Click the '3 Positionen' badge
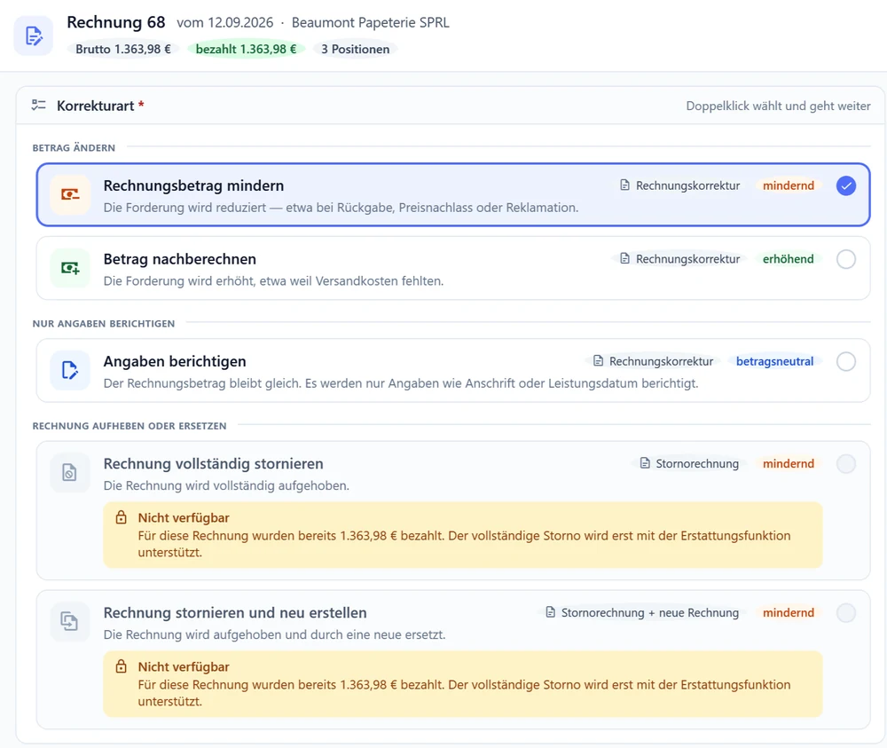The image size is (887, 748). [x=356, y=49]
